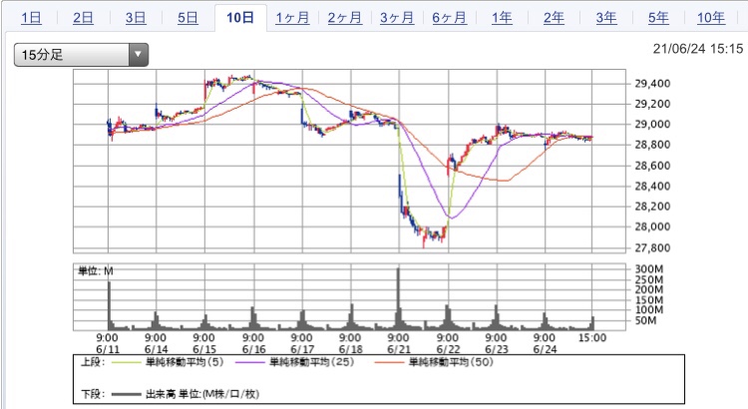Switch to the 1年 tab
This screenshot has height=409, width=748.
coord(503,18)
